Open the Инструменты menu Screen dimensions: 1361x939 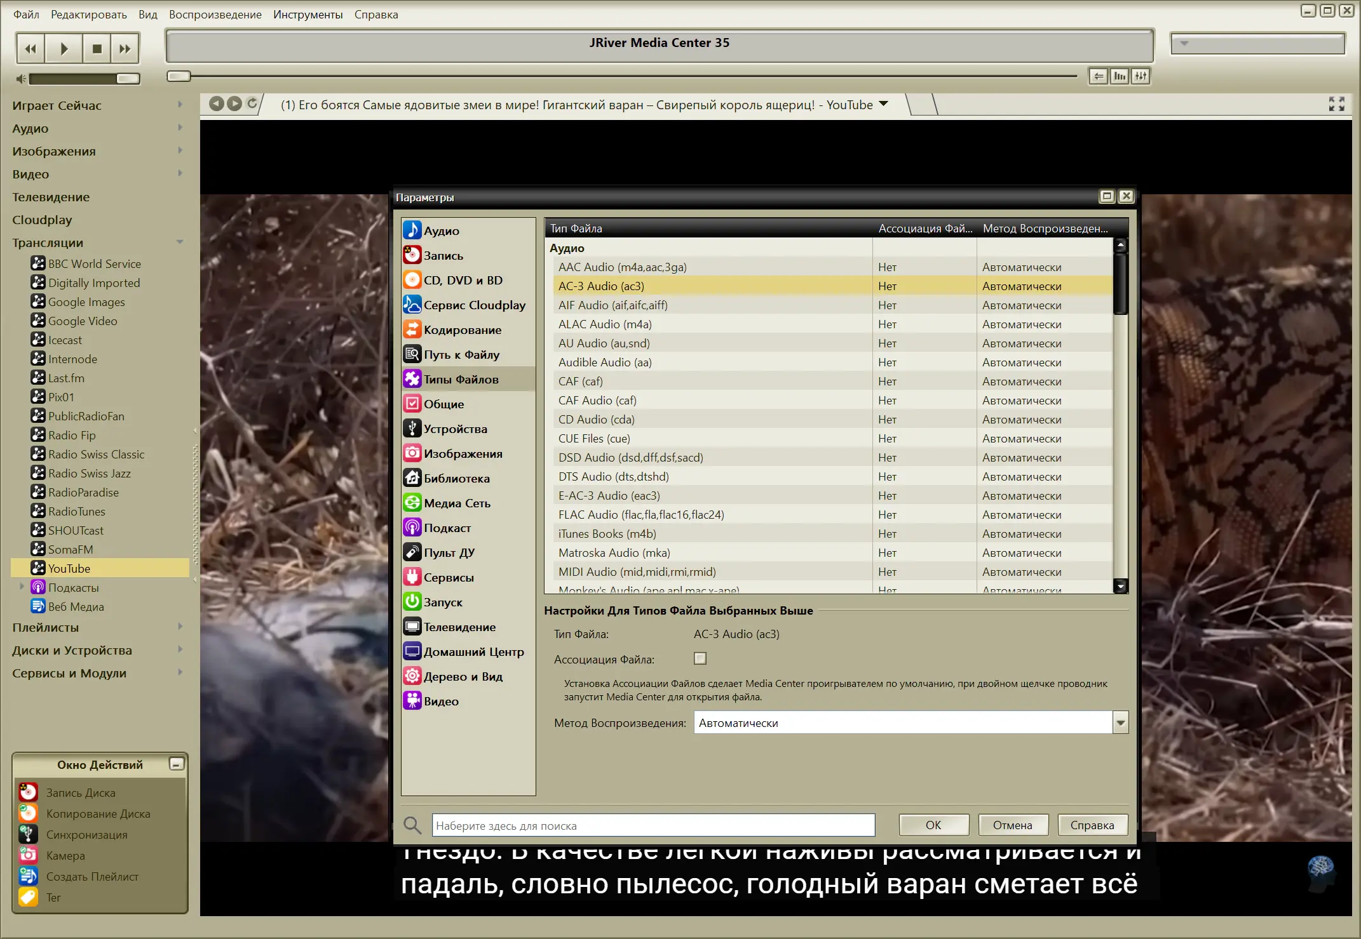[308, 14]
